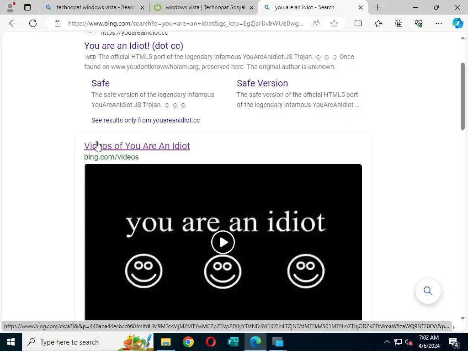Open File Explorer from taskbar
Viewport: 468px width, 351px height.
[x=165, y=342]
